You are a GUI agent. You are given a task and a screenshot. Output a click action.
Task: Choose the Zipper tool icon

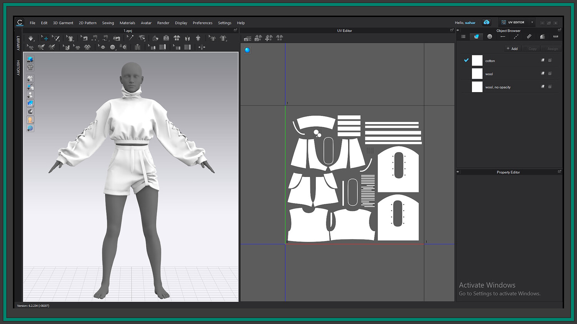pos(137,47)
